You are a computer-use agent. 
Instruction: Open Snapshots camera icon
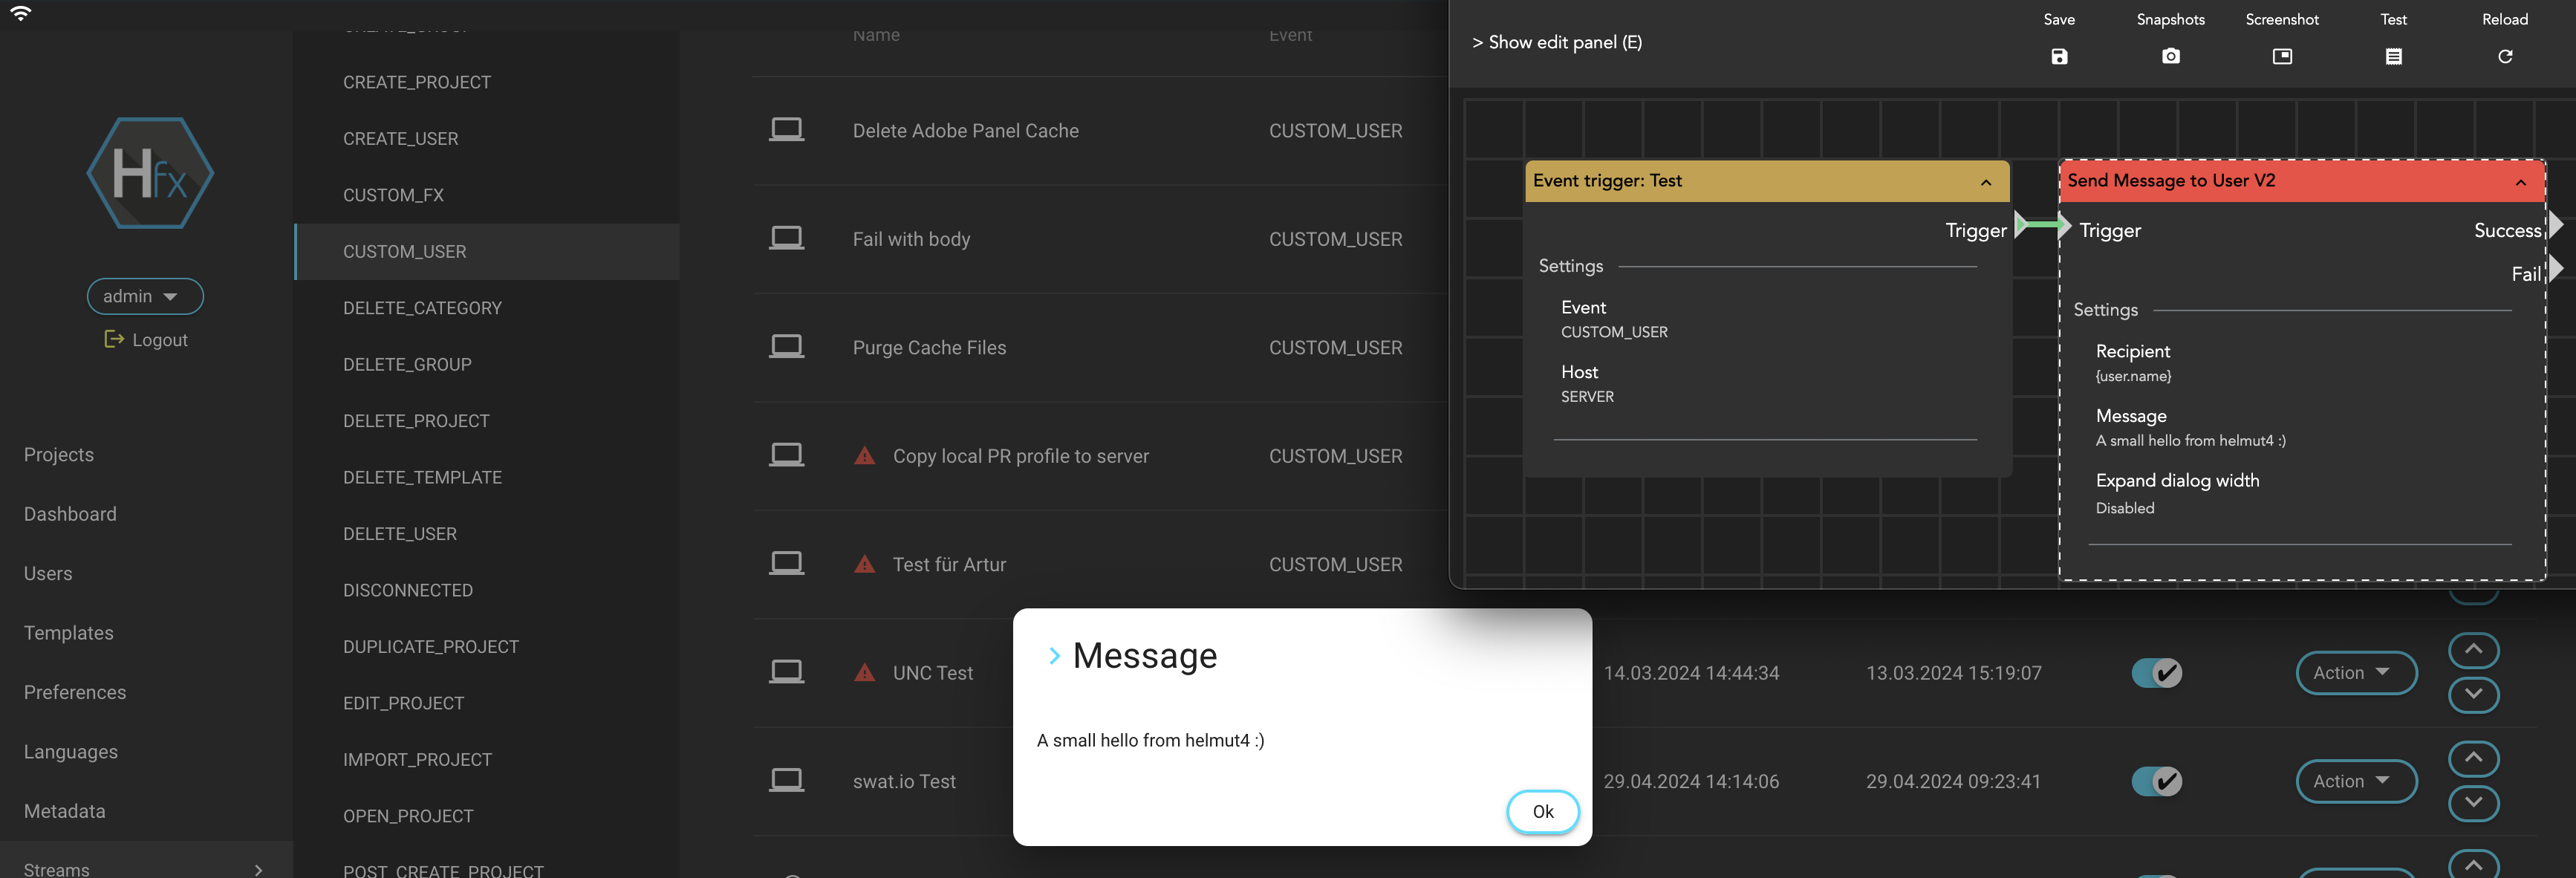2170,57
